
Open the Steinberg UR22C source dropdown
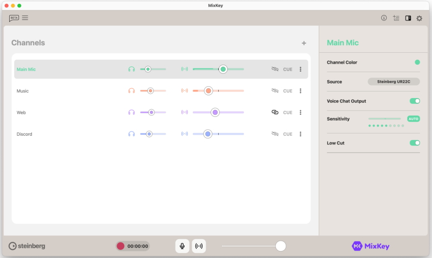tap(394, 82)
